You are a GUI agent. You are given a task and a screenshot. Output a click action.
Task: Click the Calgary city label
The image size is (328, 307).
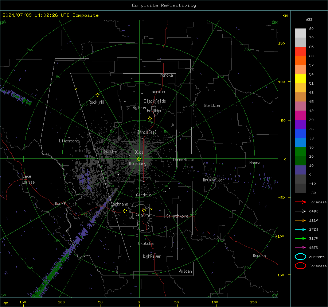[x=142, y=215]
